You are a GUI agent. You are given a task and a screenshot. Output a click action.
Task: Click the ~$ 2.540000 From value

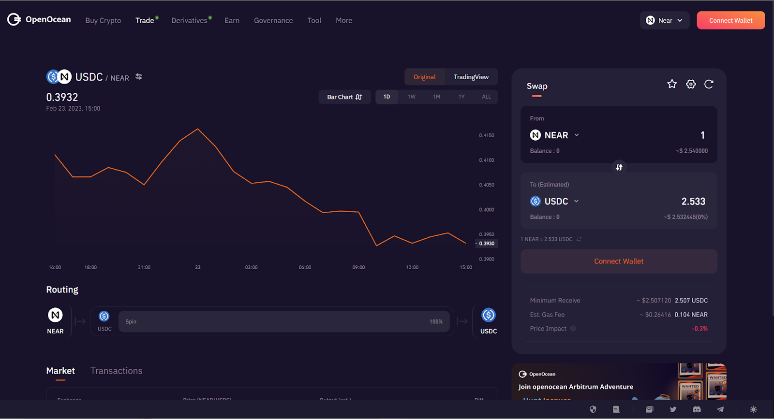tap(692, 151)
